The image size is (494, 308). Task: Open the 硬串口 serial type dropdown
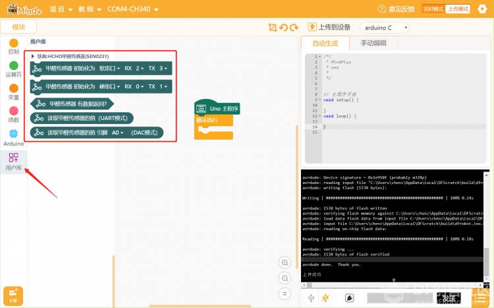click(x=109, y=86)
